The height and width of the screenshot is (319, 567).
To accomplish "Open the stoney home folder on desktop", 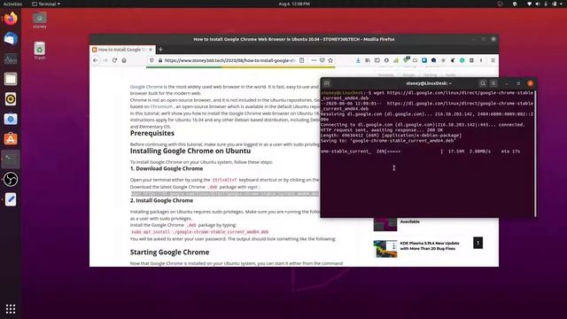I will tap(39, 20).
